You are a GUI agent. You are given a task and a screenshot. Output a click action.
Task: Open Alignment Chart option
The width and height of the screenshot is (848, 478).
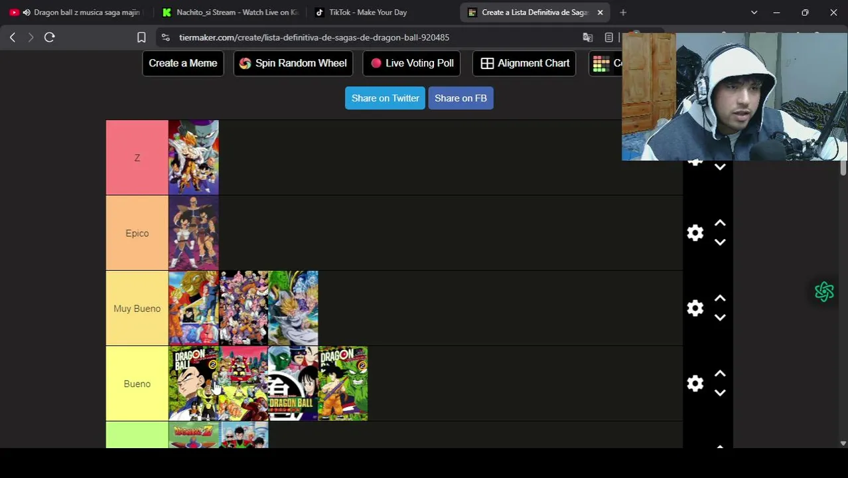coord(524,63)
